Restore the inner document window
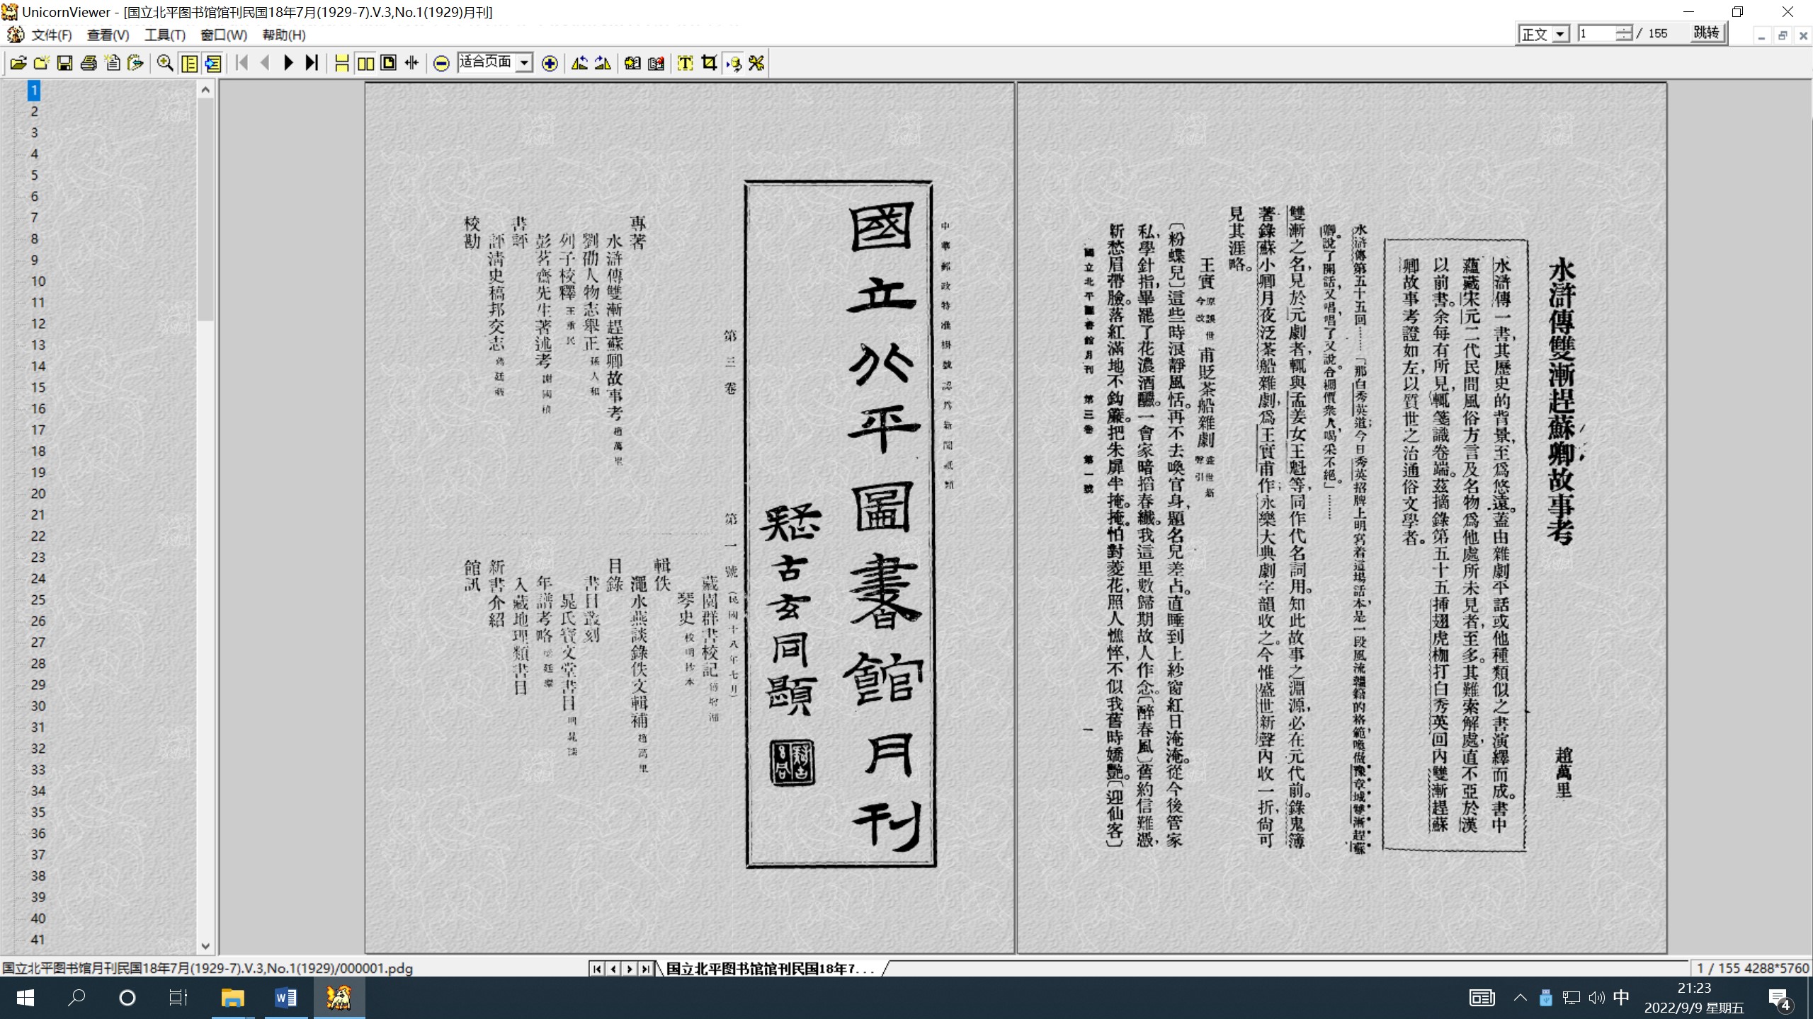The width and height of the screenshot is (1813, 1019). (x=1783, y=35)
